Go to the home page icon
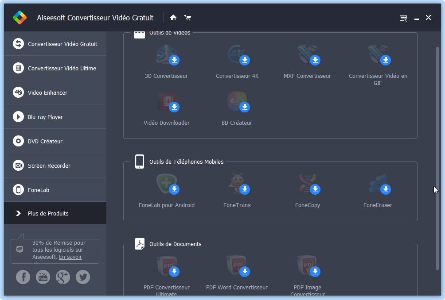The image size is (445, 300). 173,18
